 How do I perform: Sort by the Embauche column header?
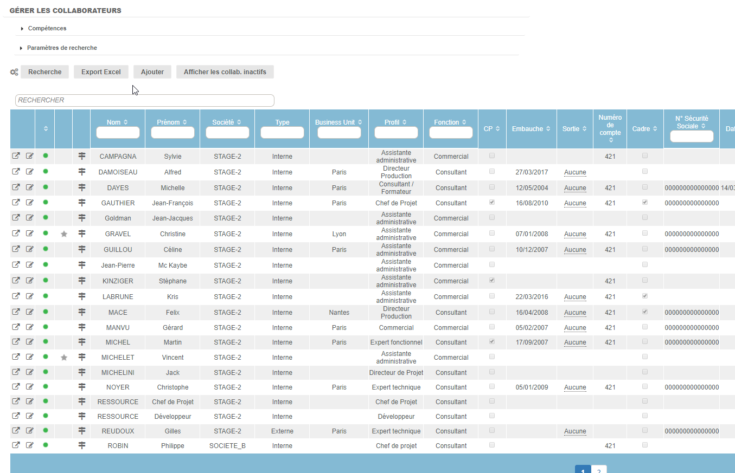point(531,129)
